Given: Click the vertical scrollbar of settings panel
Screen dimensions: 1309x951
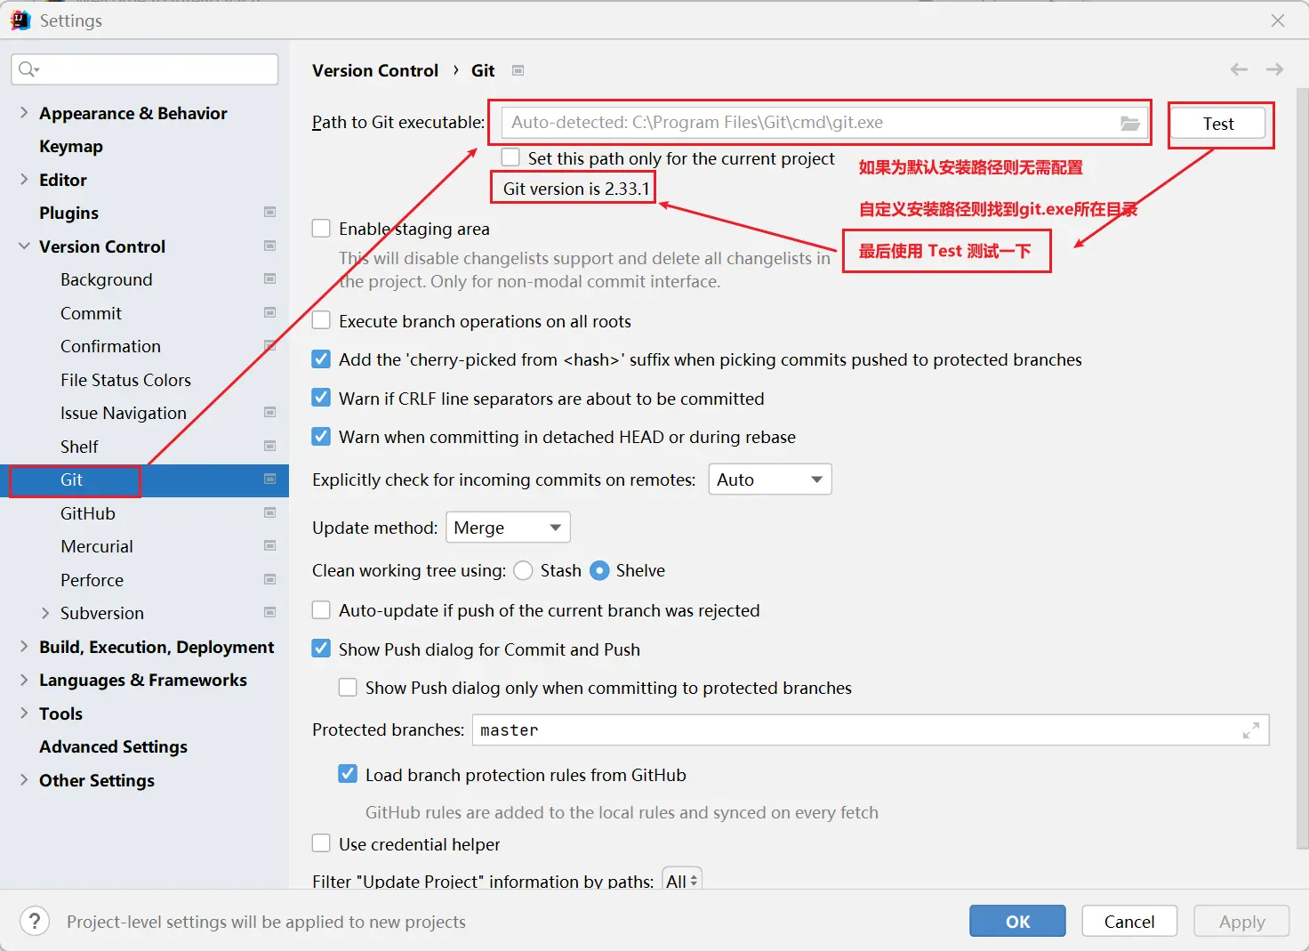Looking at the screenshot, I should 1302,470.
